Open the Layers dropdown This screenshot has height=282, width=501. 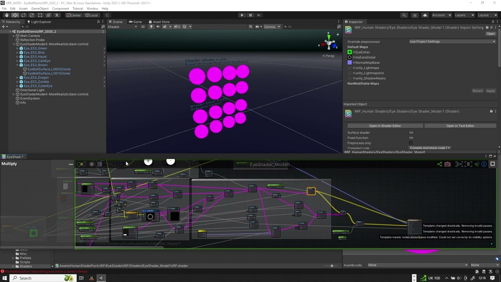(465, 15)
